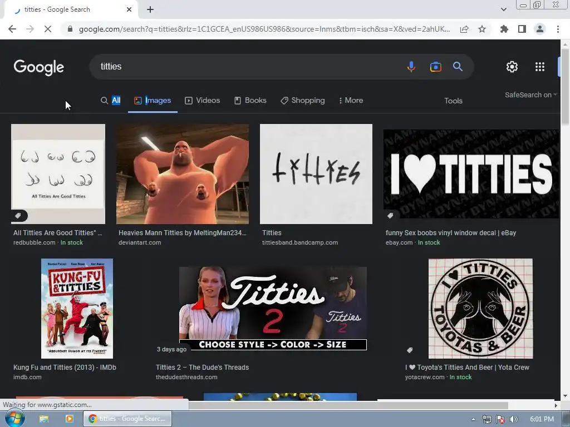
Task: Click product tag icon on Yota Crew image
Action: (410, 350)
